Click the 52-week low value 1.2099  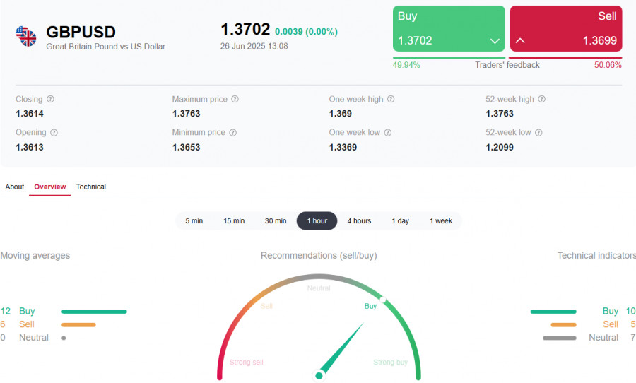(500, 147)
